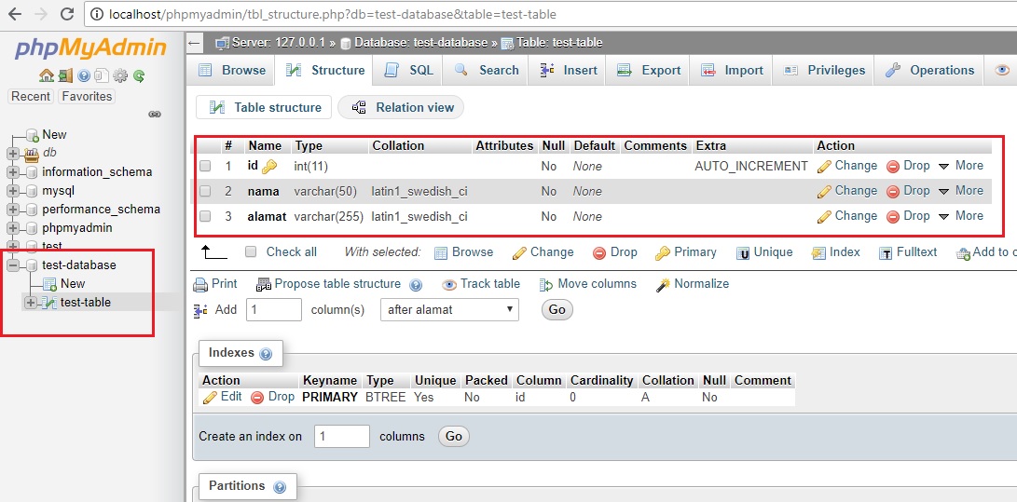
Task: Click the Partitions help question mark icon
Action: [280, 487]
